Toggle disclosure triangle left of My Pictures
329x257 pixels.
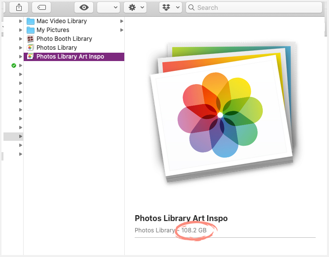21,30
